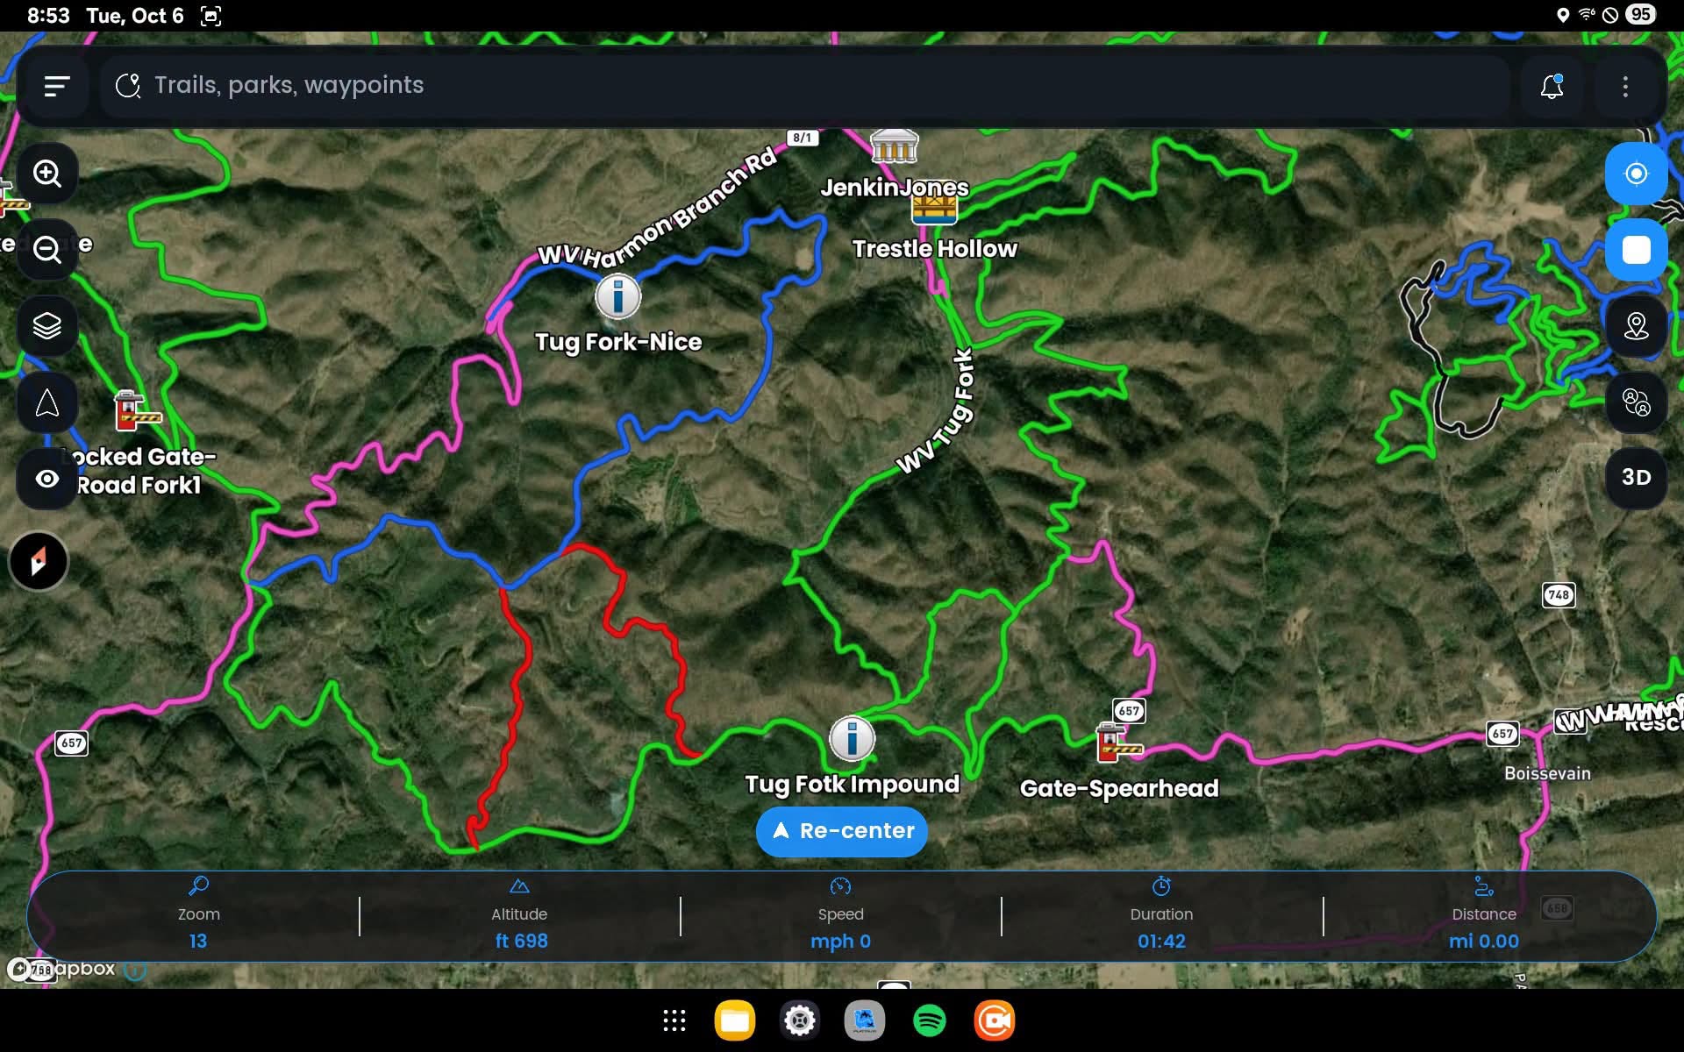Tap the Altitude ft 698 stat

[x=520, y=916]
